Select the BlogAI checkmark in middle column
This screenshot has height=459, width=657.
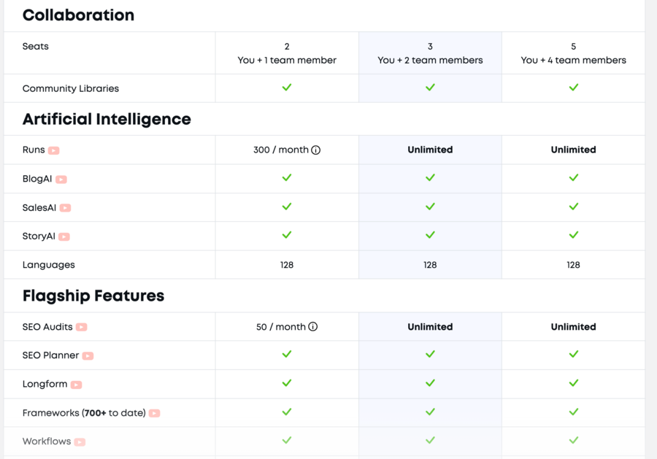tap(430, 179)
